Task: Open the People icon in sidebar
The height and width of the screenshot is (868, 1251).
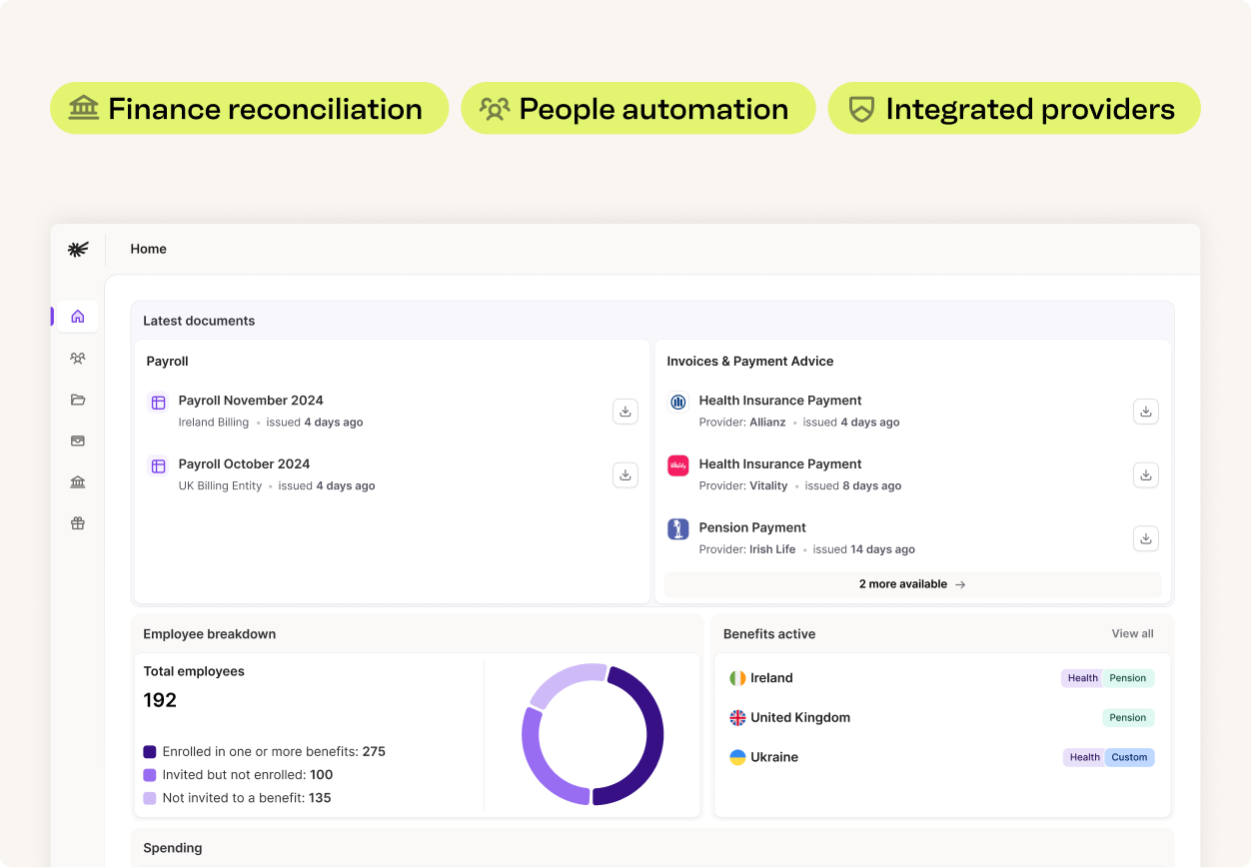Action: point(78,358)
